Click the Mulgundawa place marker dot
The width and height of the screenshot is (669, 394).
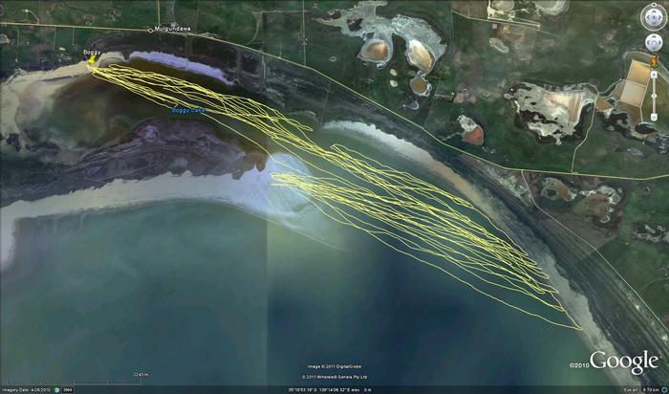(x=152, y=30)
